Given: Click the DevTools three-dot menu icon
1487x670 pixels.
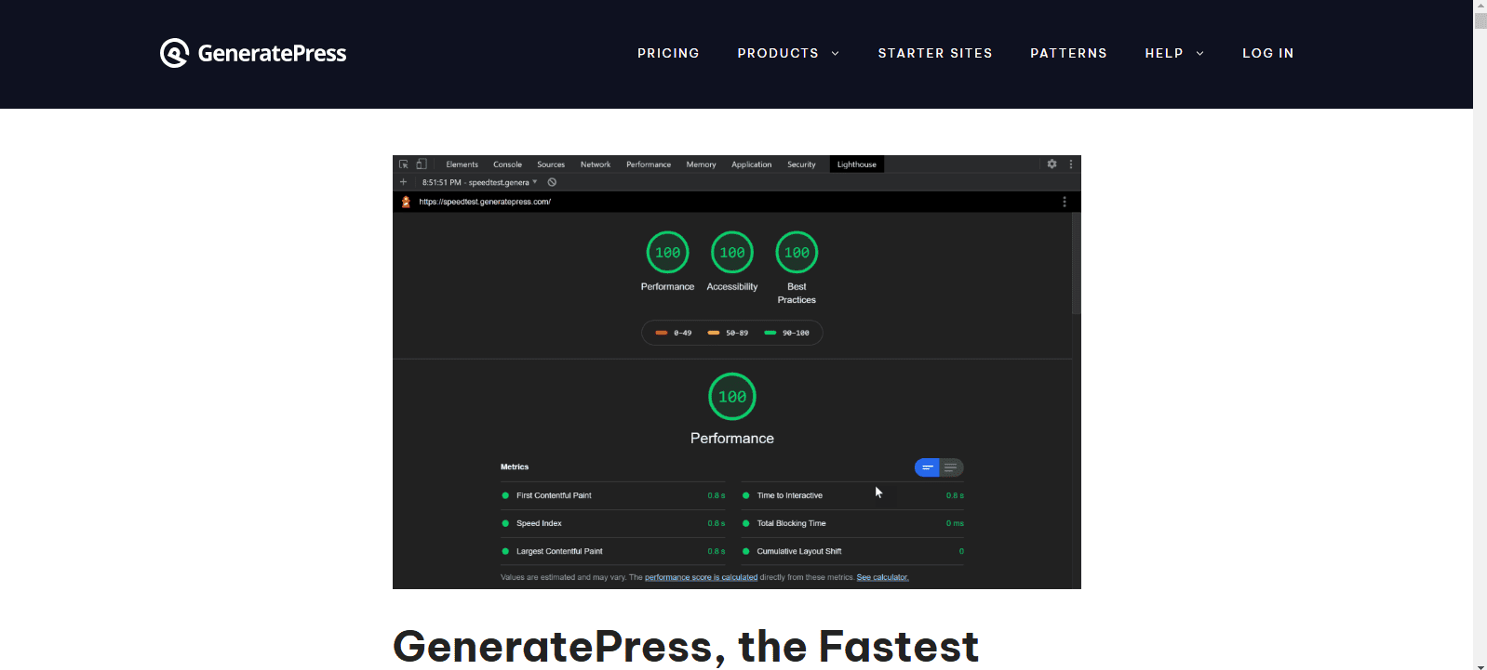Looking at the screenshot, I should (1071, 164).
